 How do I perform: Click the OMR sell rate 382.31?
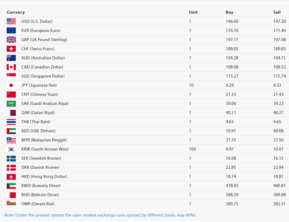pos(279,204)
